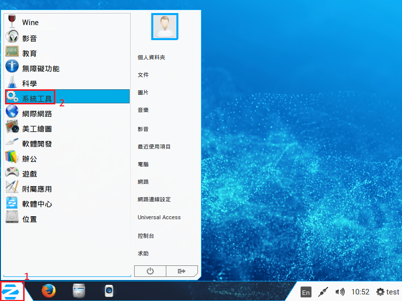Open the volume speaker tray icon
The height and width of the screenshot is (301, 402).
pyautogui.click(x=340, y=292)
